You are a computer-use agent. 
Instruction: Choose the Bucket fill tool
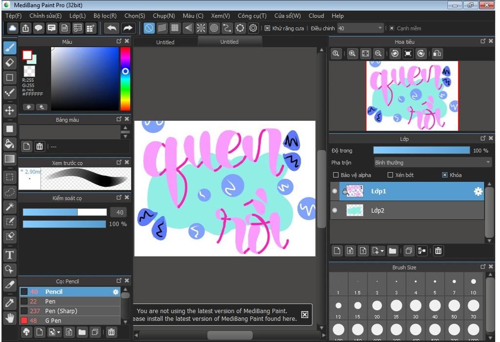click(10, 144)
